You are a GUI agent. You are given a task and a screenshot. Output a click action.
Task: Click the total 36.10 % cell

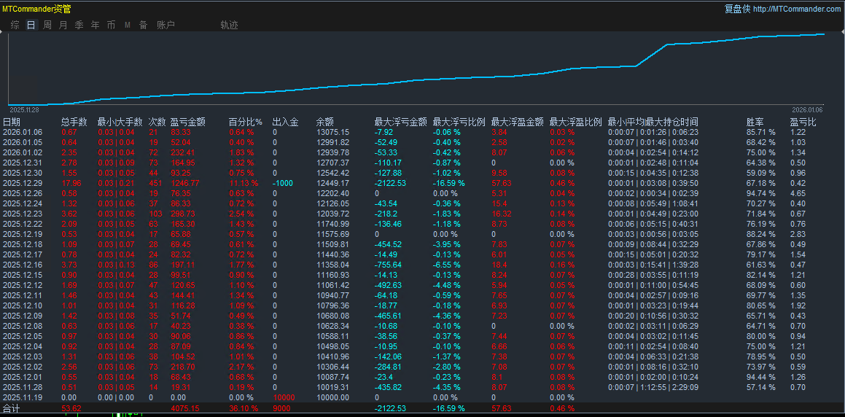[243, 408]
